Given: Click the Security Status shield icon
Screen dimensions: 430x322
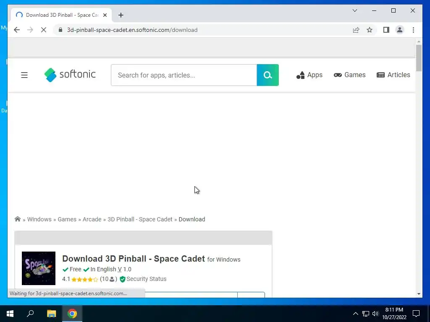Looking at the screenshot, I should [x=123, y=279].
